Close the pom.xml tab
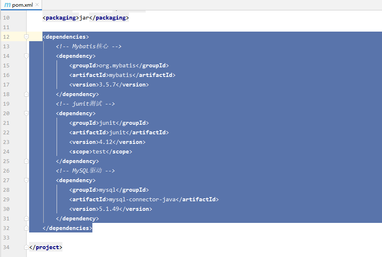The height and width of the screenshot is (257, 382). (x=37, y=5)
